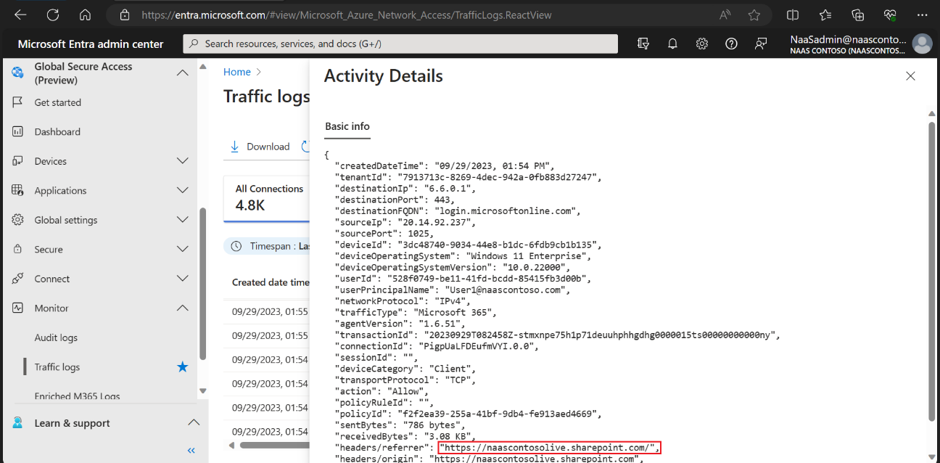Close the Activity Details panel

tap(911, 76)
